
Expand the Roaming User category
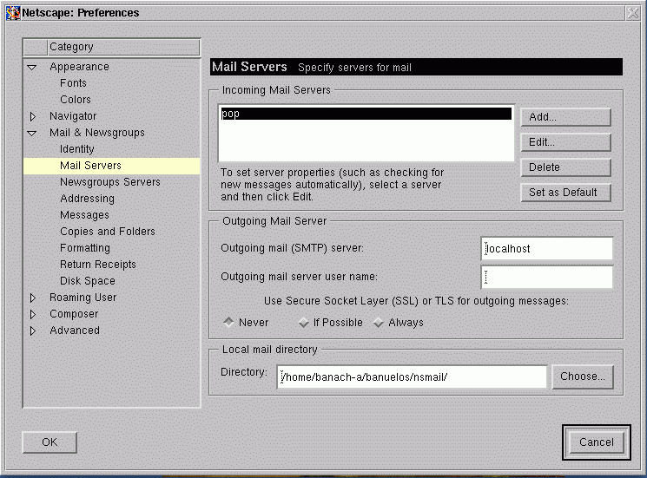pos(33,298)
